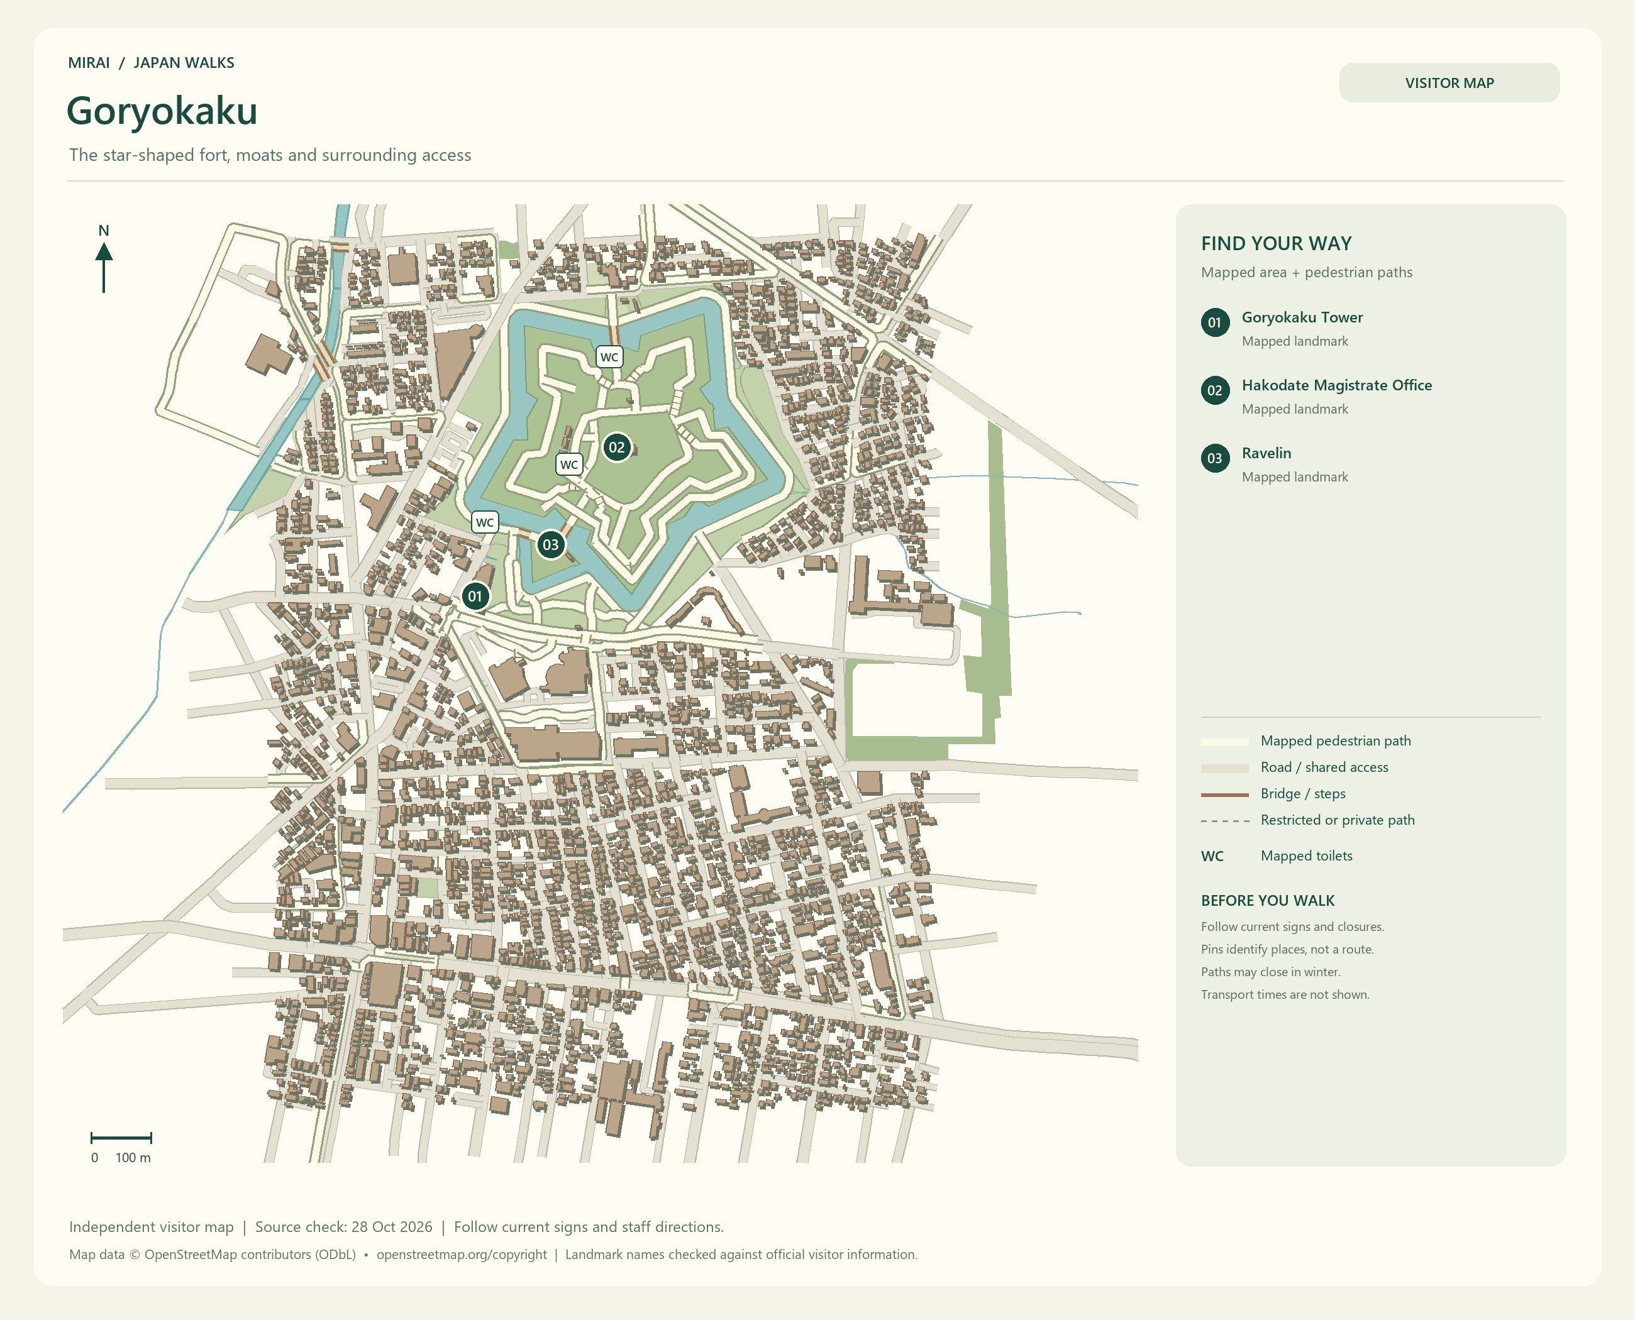Screen dimensions: 1635x1320
Task: Click 'Transport times are not shown.' note
Action: pyautogui.click(x=1284, y=994)
